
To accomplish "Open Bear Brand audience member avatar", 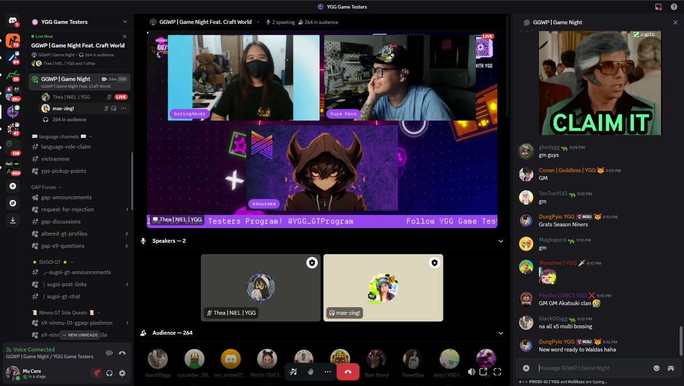I will point(376,359).
